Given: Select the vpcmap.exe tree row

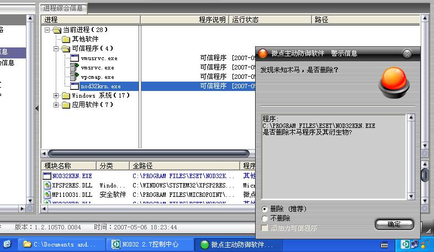Looking at the screenshot, I should click(x=97, y=77).
